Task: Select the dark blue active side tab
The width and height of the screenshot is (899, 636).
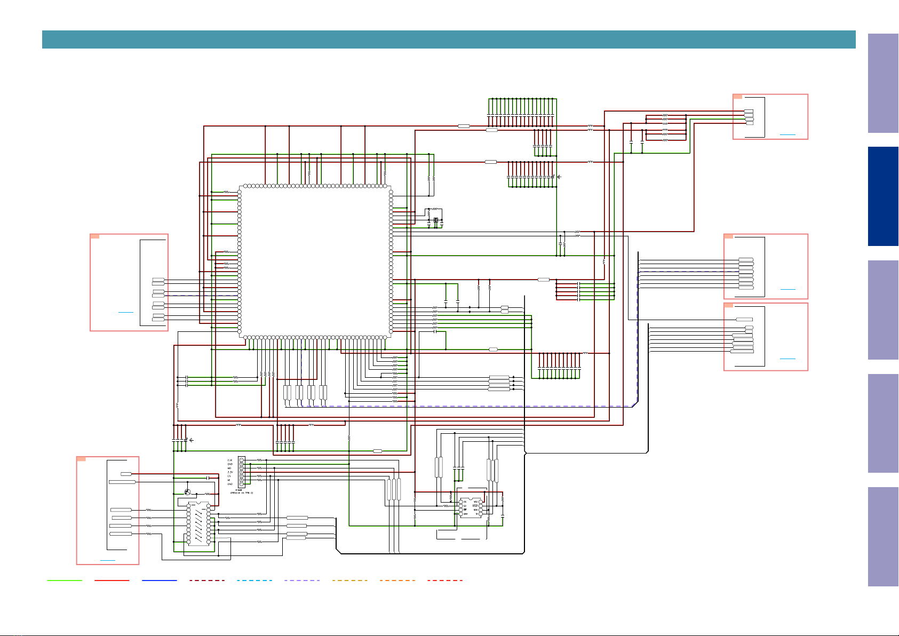Action: coord(883,196)
